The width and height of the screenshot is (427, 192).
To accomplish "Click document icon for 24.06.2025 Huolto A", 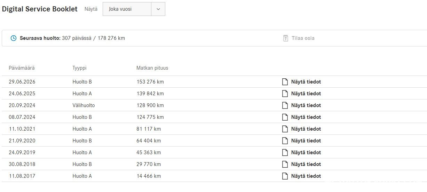I will pyautogui.click(x=285, y=94).
